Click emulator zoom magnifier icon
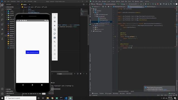Screen dimensions: 178x100 55,42
